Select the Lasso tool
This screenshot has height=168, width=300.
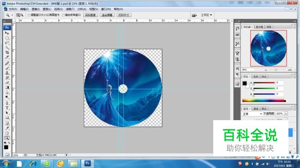[x=7, y=42]
